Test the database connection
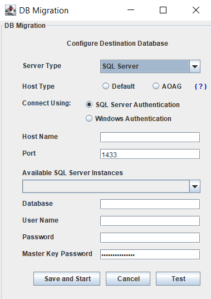The height and width of the screenshot is (299, 211). 178,278
